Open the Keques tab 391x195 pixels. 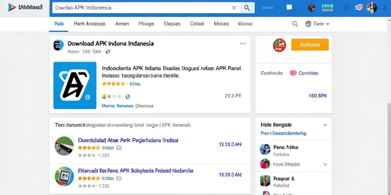pos(172,24)
